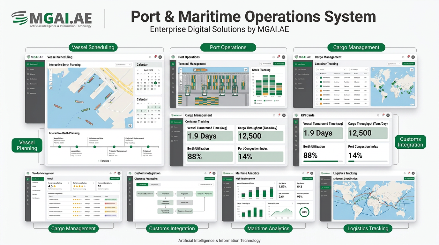Open dropdown in Clearance Processing panel

click(x=206, y=184)
